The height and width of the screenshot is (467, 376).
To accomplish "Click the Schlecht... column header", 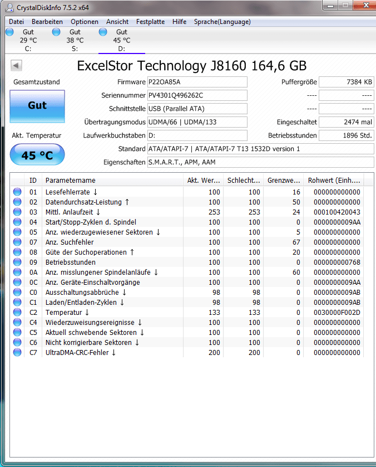I will coord(244,181).
